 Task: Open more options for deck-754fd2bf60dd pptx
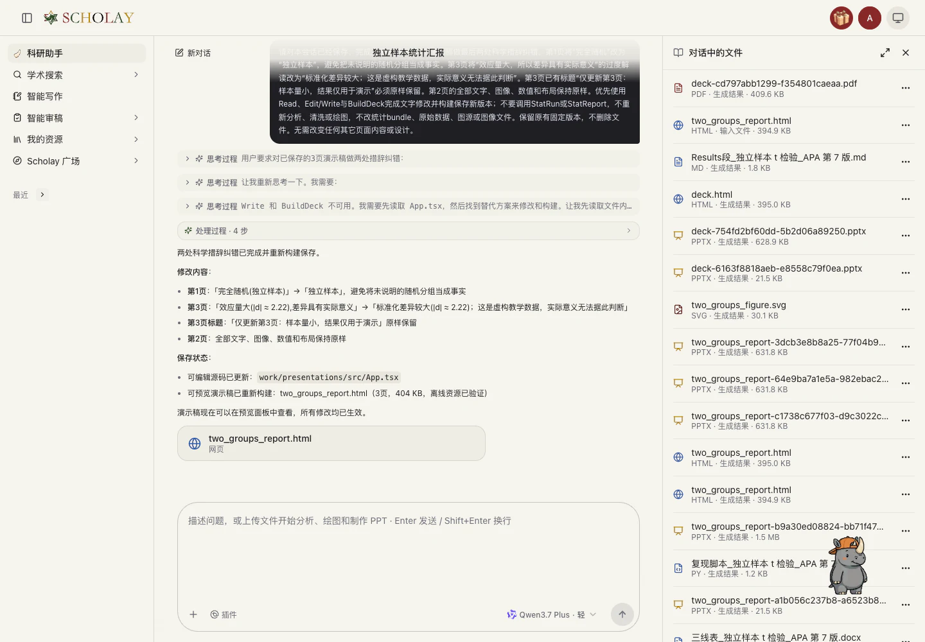(906, 236)
